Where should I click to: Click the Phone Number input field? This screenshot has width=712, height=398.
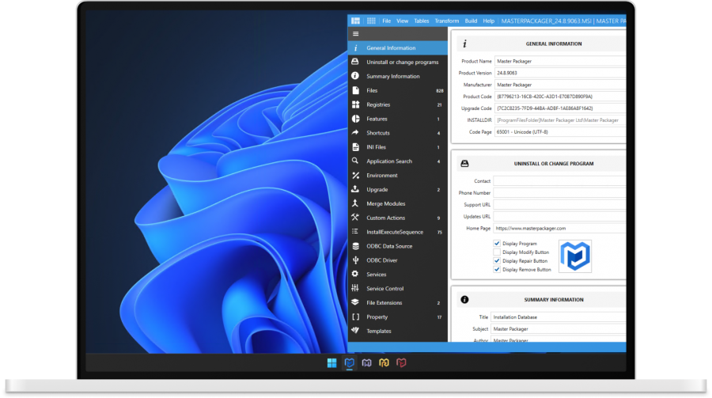point(559,192)
